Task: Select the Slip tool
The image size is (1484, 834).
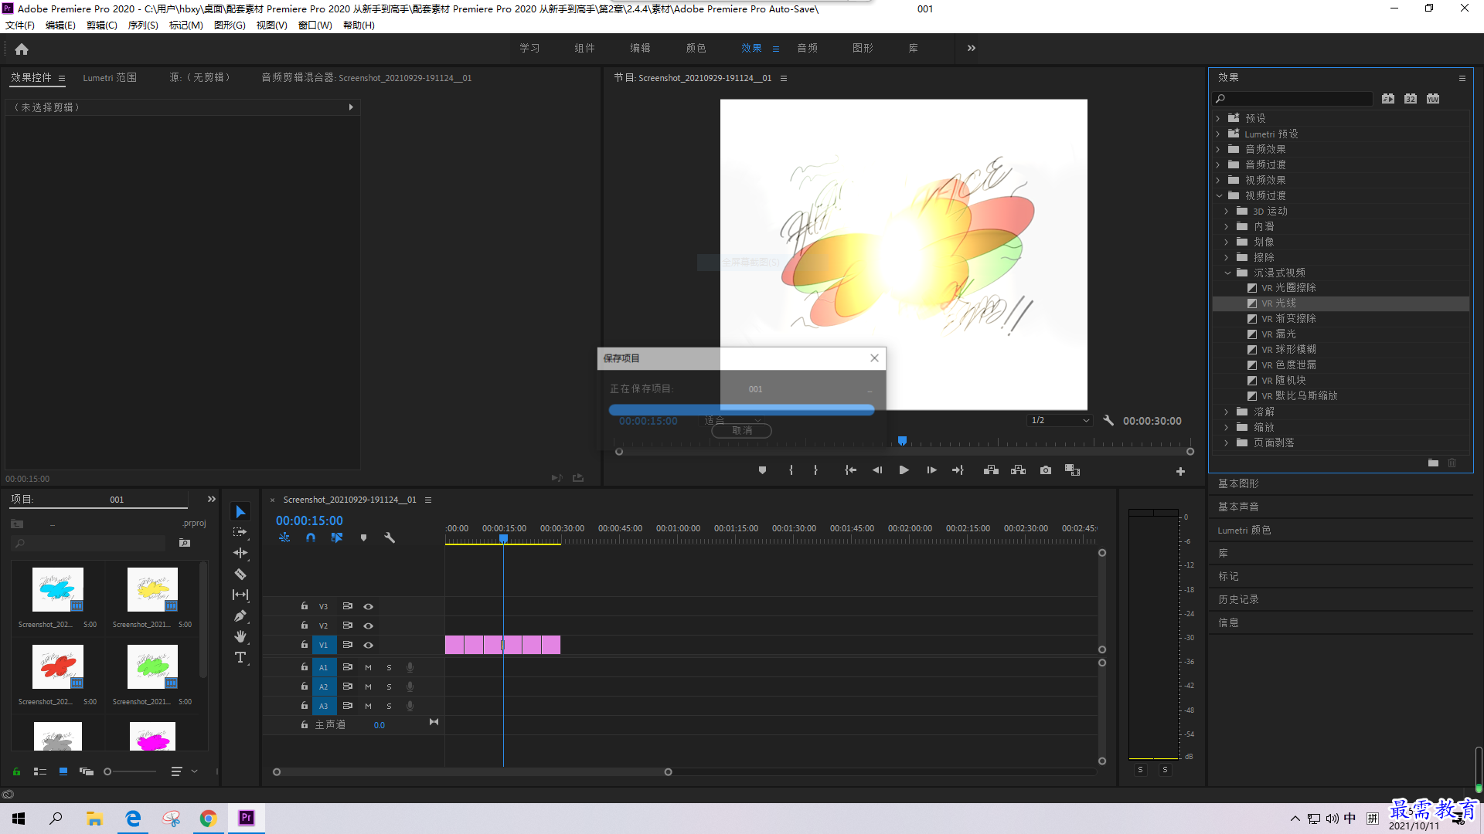Action: tap(240, 595)
